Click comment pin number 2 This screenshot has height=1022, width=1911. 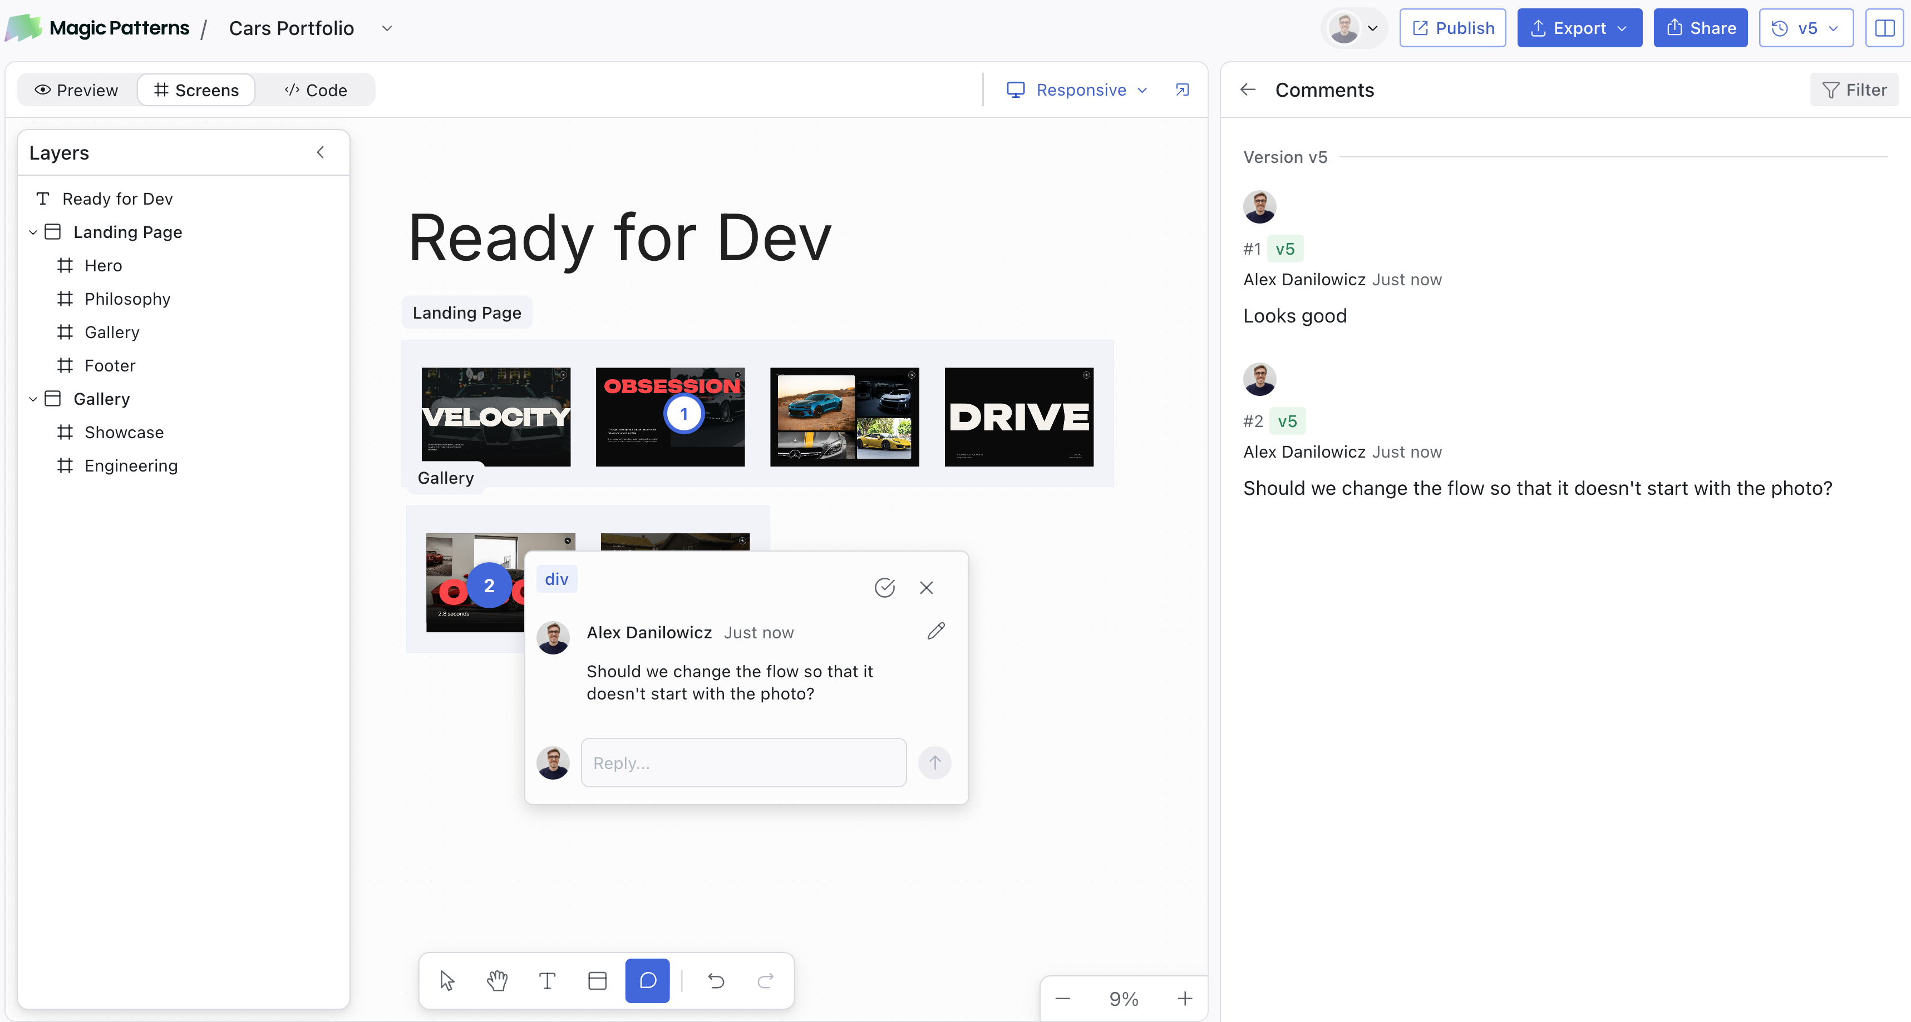[x=489, y=586]
